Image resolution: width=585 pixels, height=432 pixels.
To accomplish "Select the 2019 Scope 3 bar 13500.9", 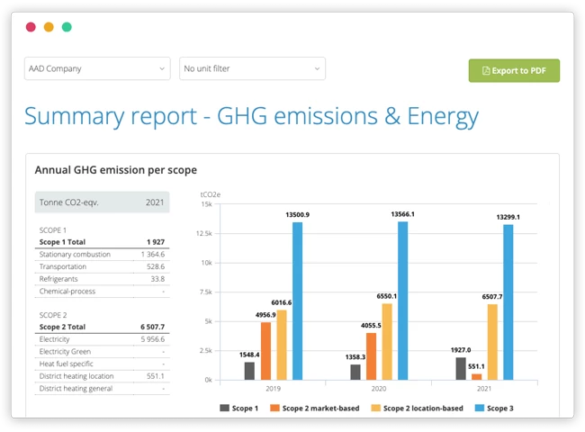I will [297, 301].
